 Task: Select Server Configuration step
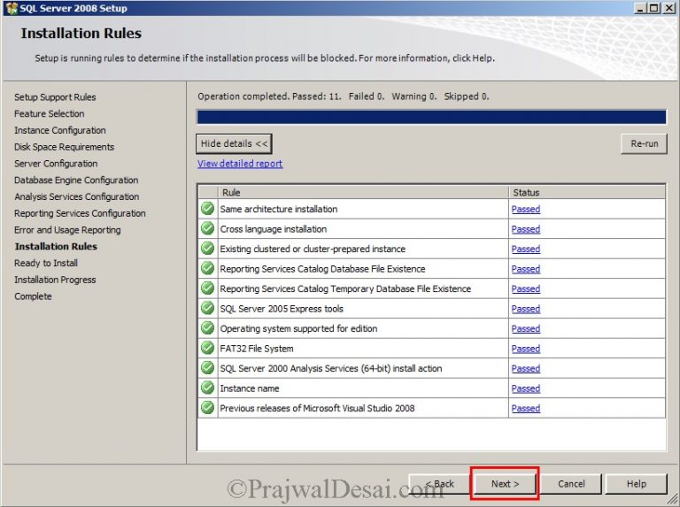(x=56, y=164)
